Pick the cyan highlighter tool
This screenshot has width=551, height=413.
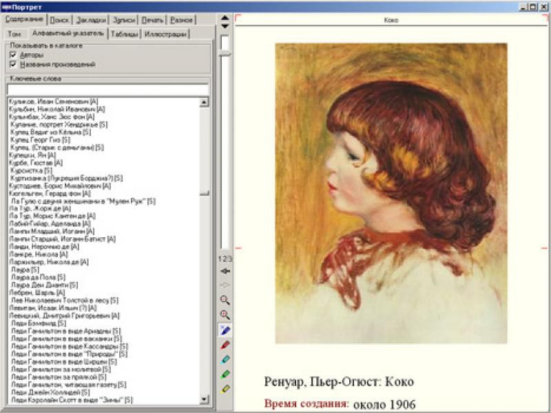tap(225, 359)
